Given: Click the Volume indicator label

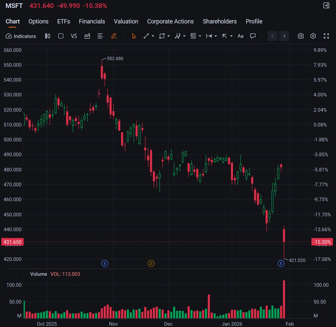Looking at the screenshot, I should pos(39,274).
